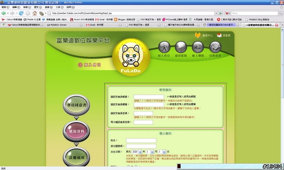This screenshot has height=170, width=284.
Task: Open the 會員中心 icon on the page header
Action: [197, 35]
